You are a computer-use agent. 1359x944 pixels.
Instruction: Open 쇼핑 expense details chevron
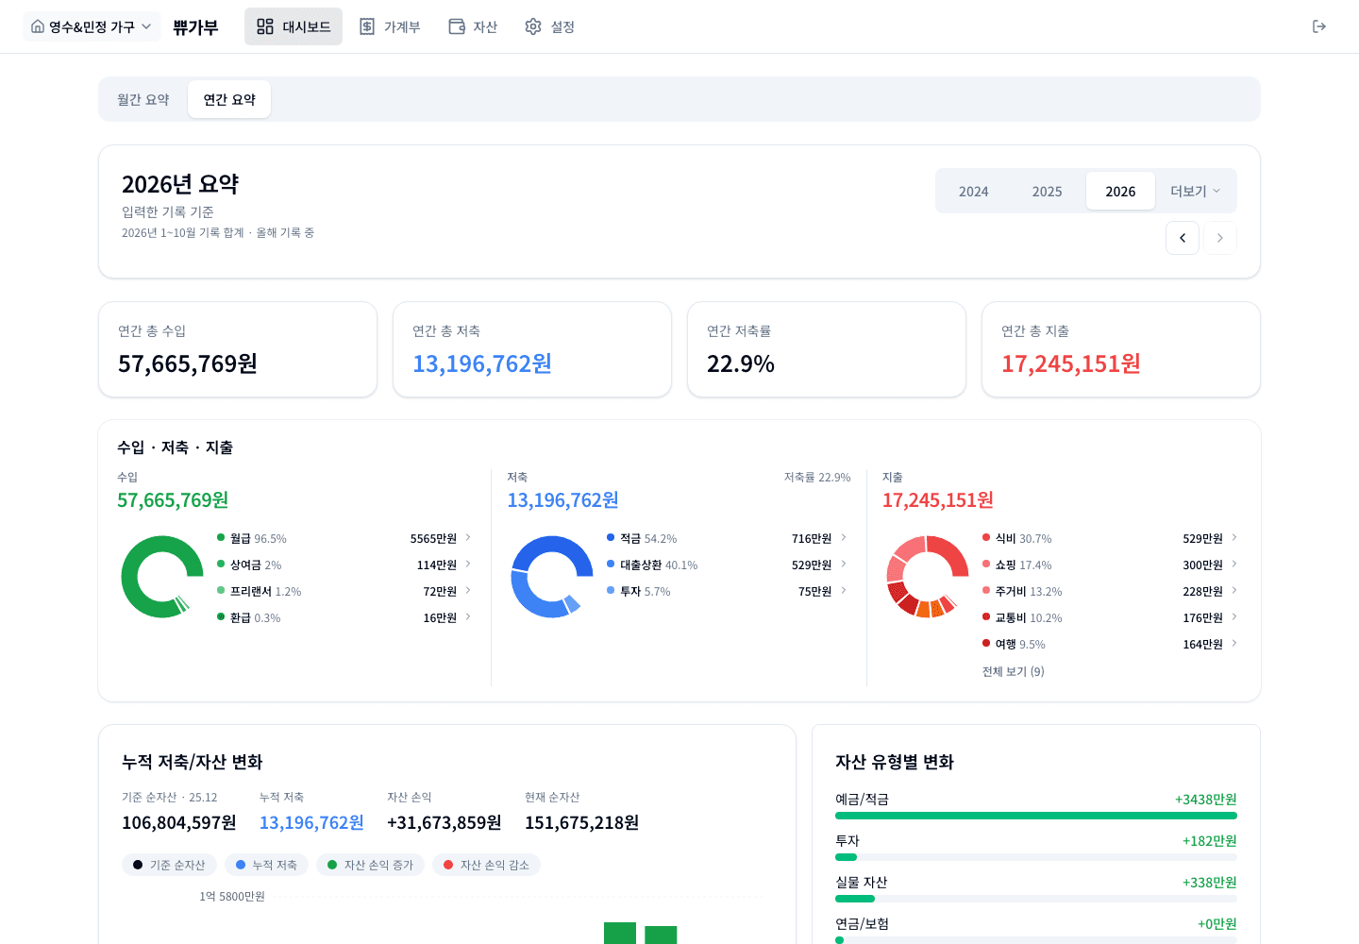pos(1234,565)
